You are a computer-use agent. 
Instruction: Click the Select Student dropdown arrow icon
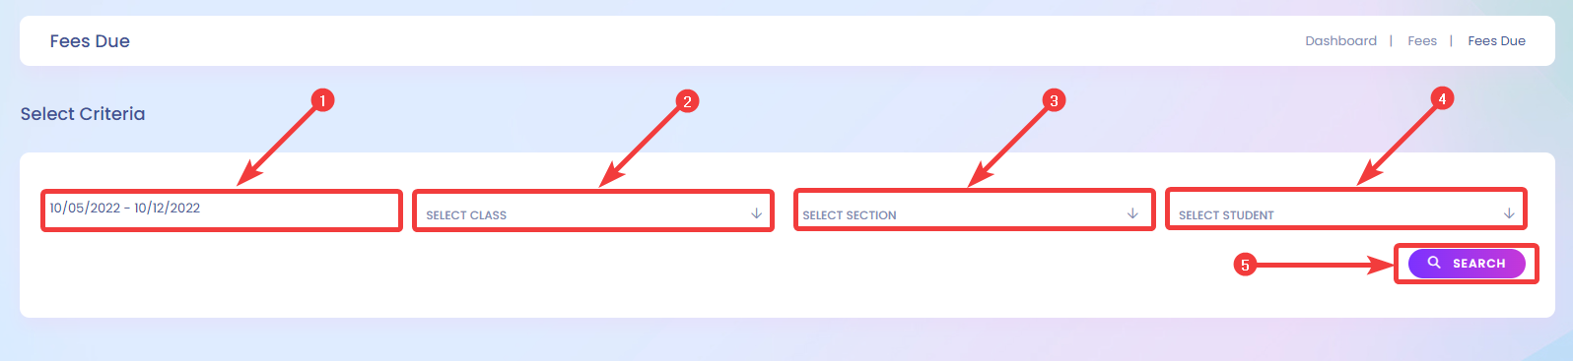coord(1509,213)
